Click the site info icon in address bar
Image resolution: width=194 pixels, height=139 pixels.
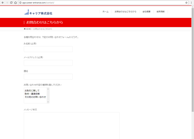20,3
